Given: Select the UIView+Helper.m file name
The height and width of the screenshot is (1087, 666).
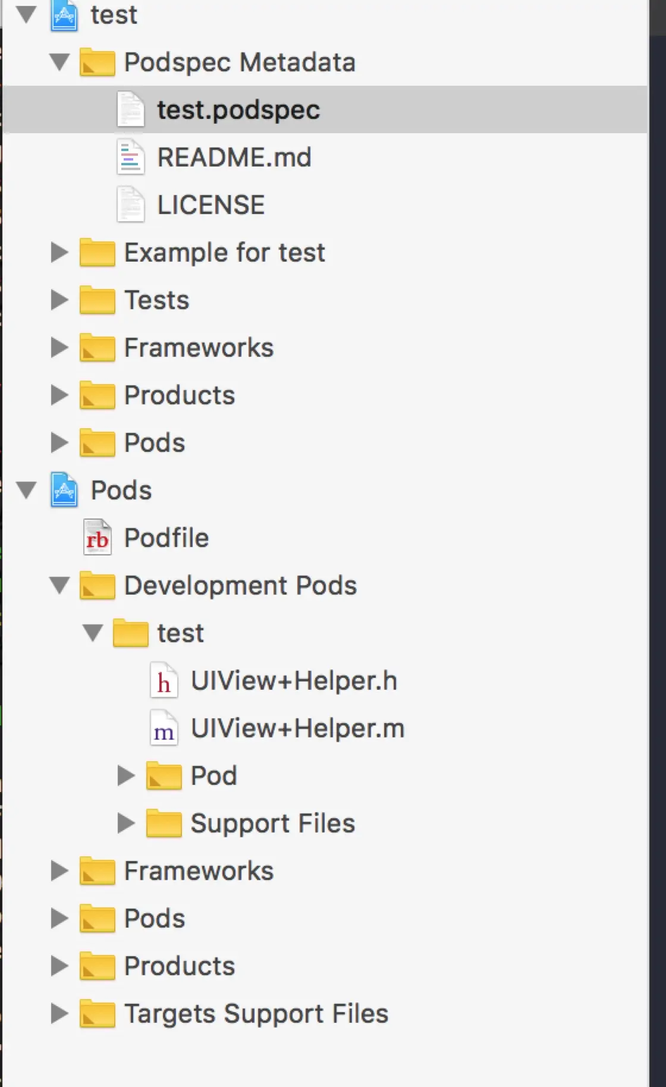Looking at the screenshot, I should click(x=297, y=728).
